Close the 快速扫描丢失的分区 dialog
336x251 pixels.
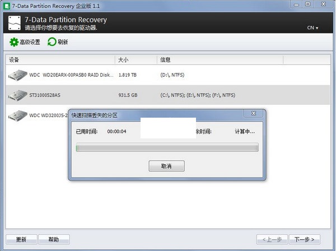[x=254, y=113]
